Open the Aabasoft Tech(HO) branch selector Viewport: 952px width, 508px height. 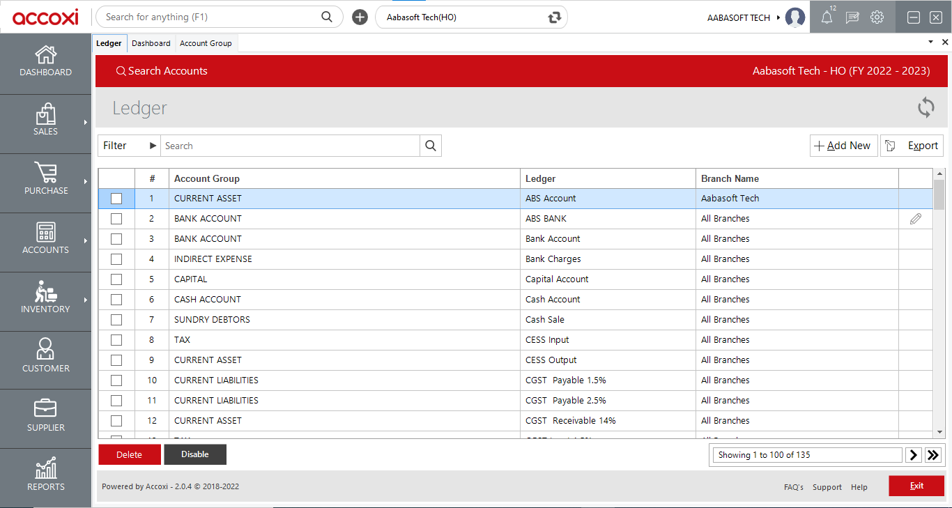471,17
